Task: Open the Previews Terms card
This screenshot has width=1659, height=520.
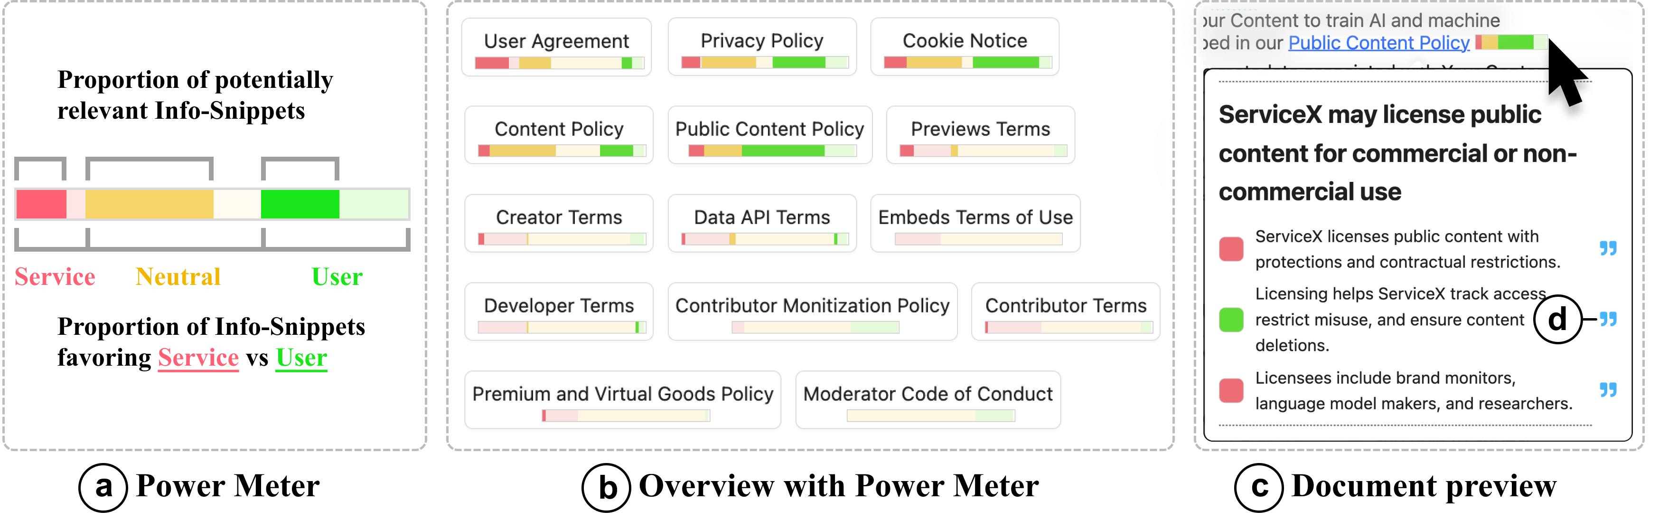Action: pyautogui.click(x=980, y=135)
